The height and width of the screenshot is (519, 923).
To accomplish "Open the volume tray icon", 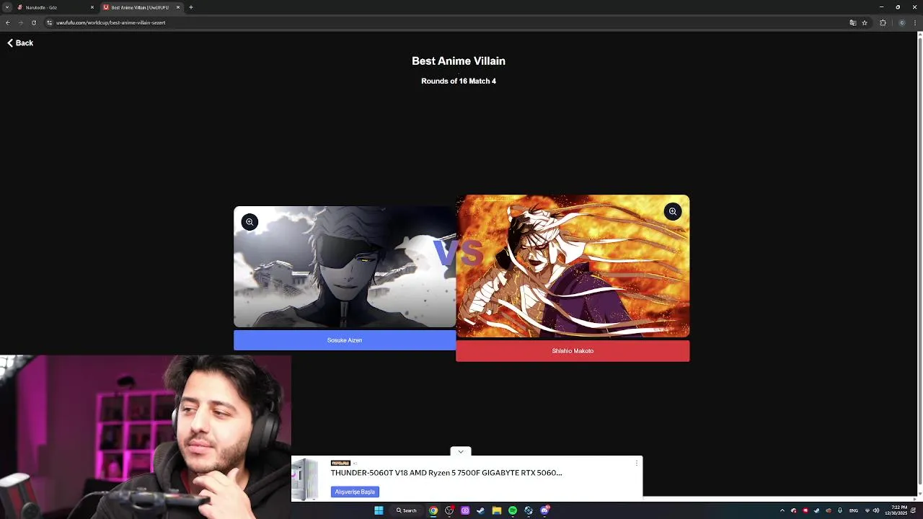I will [876, 510].
